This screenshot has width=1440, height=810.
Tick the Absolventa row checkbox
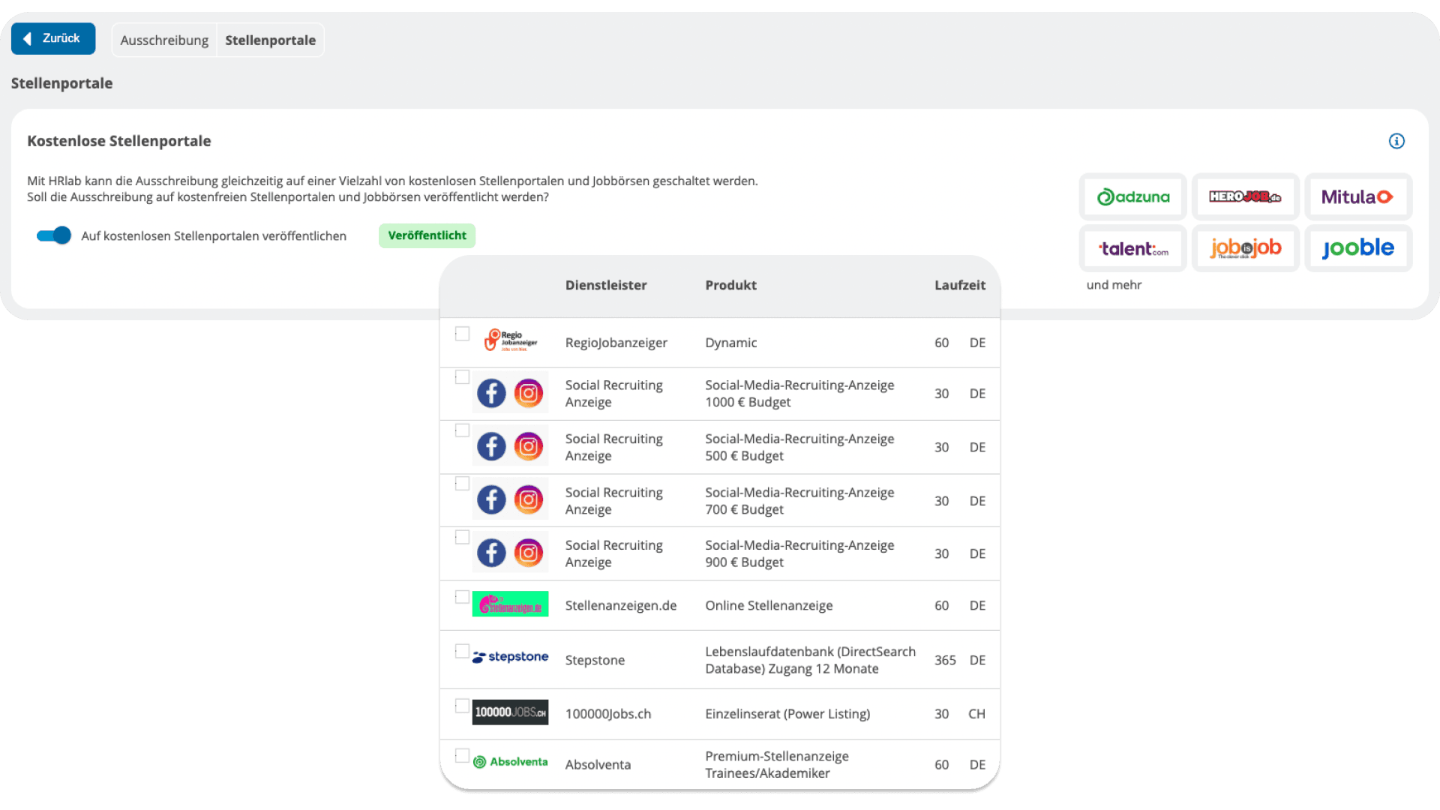(x=462, y=755)
